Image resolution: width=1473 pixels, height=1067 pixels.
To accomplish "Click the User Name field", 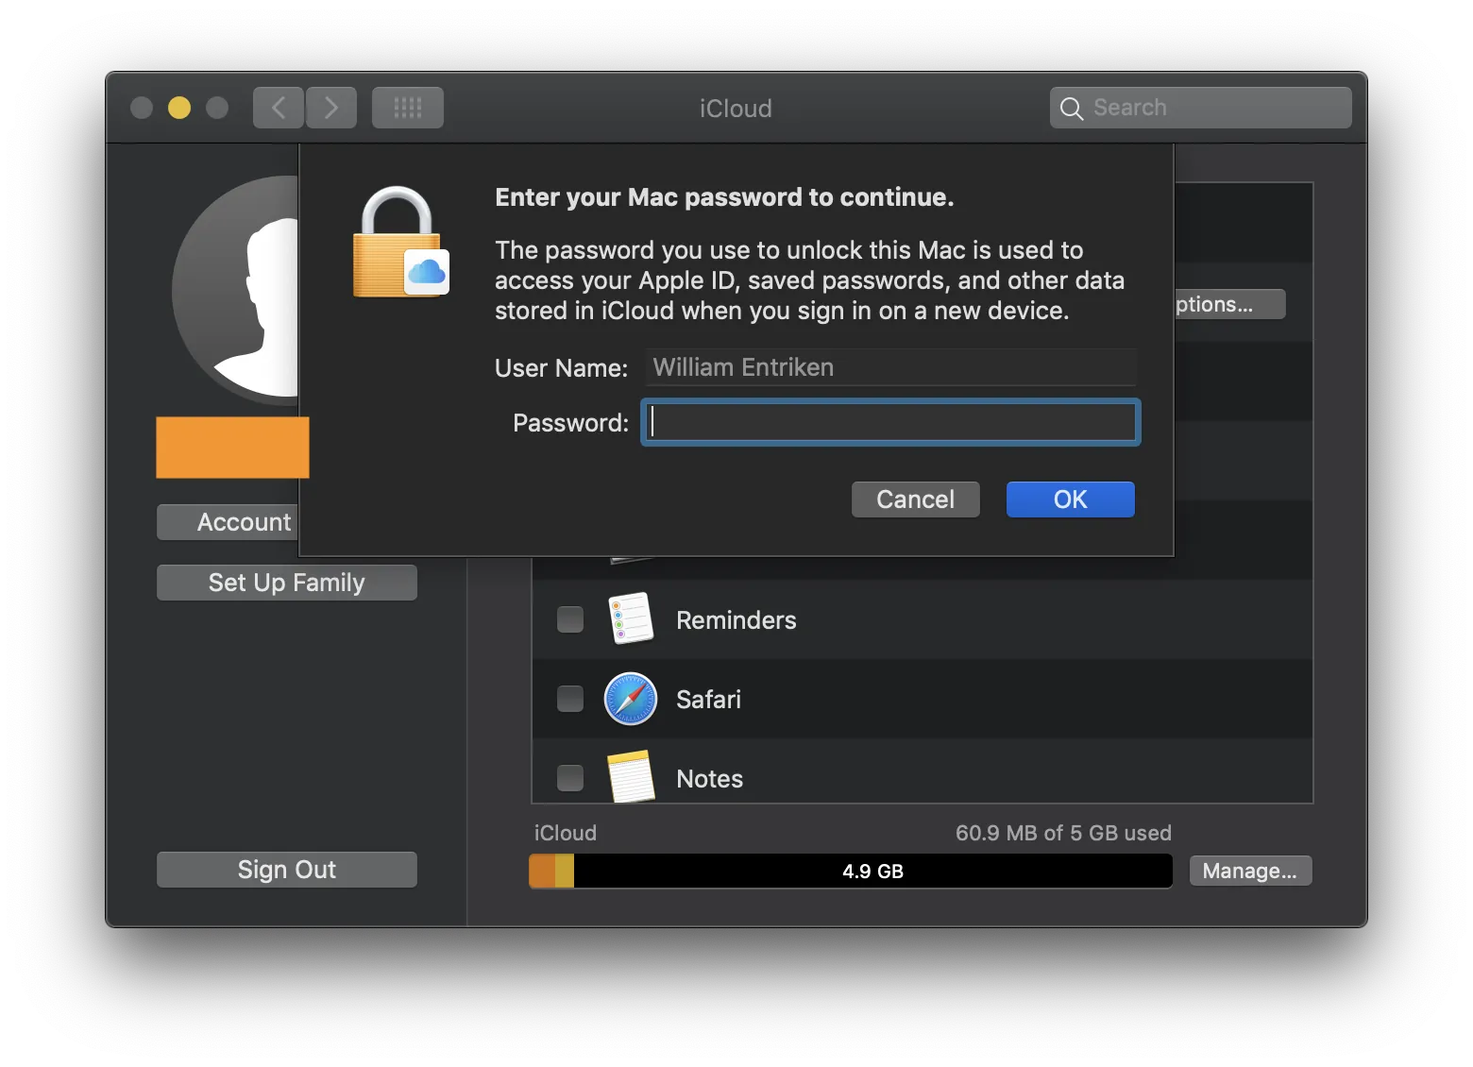I will [x=890, y=367].
